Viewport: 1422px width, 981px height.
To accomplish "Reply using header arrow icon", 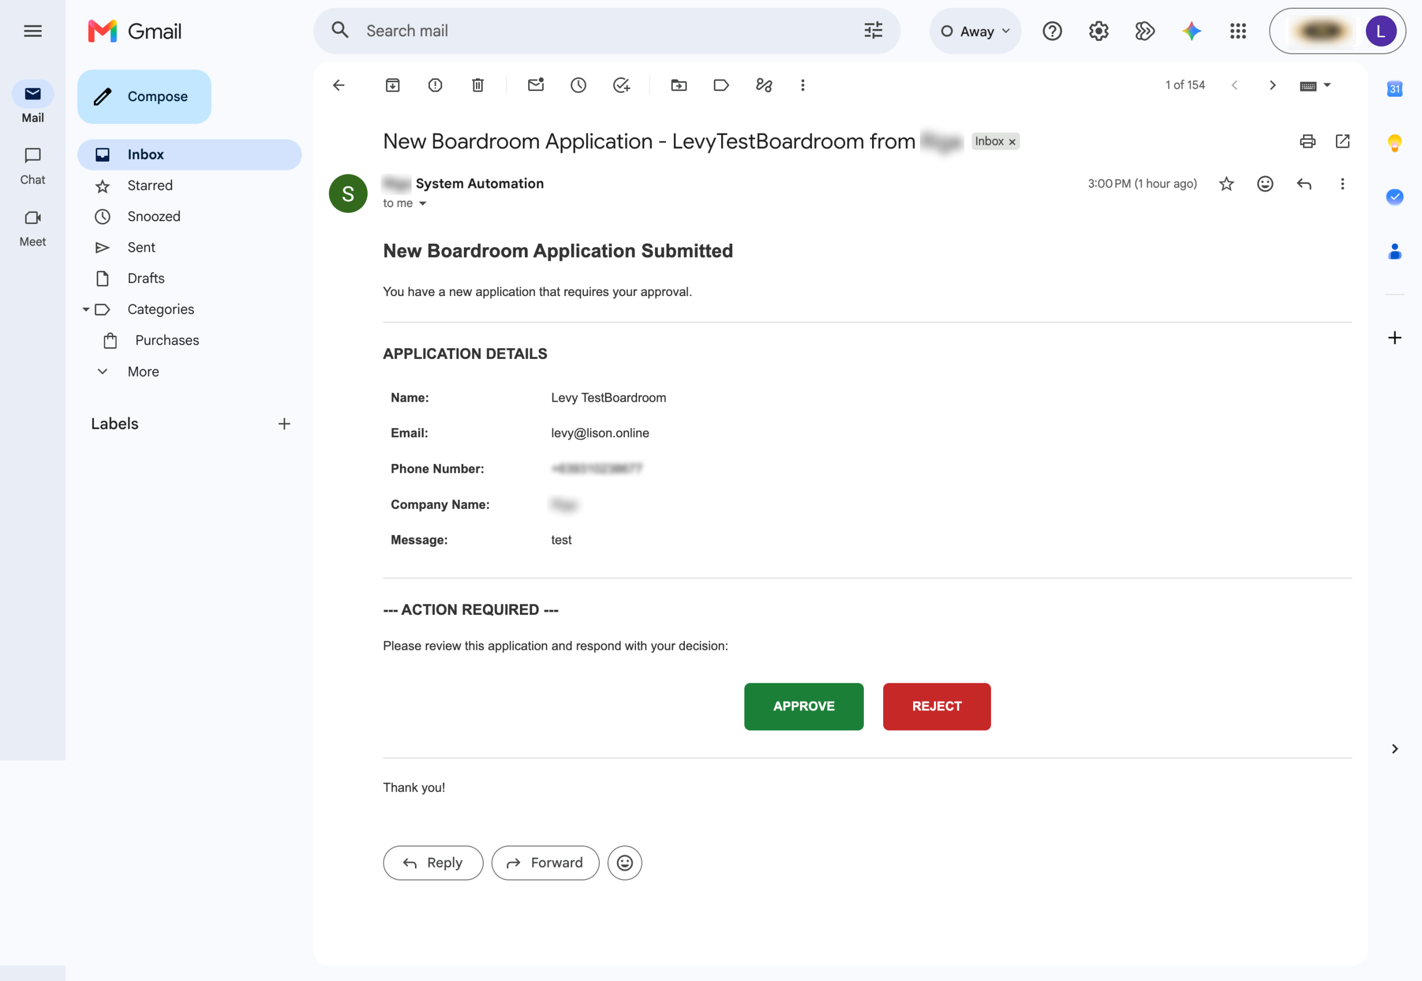I will [x=1304, y=184].
